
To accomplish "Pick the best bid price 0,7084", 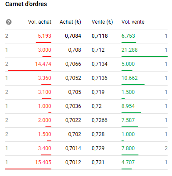I will (x=73, y=36).
